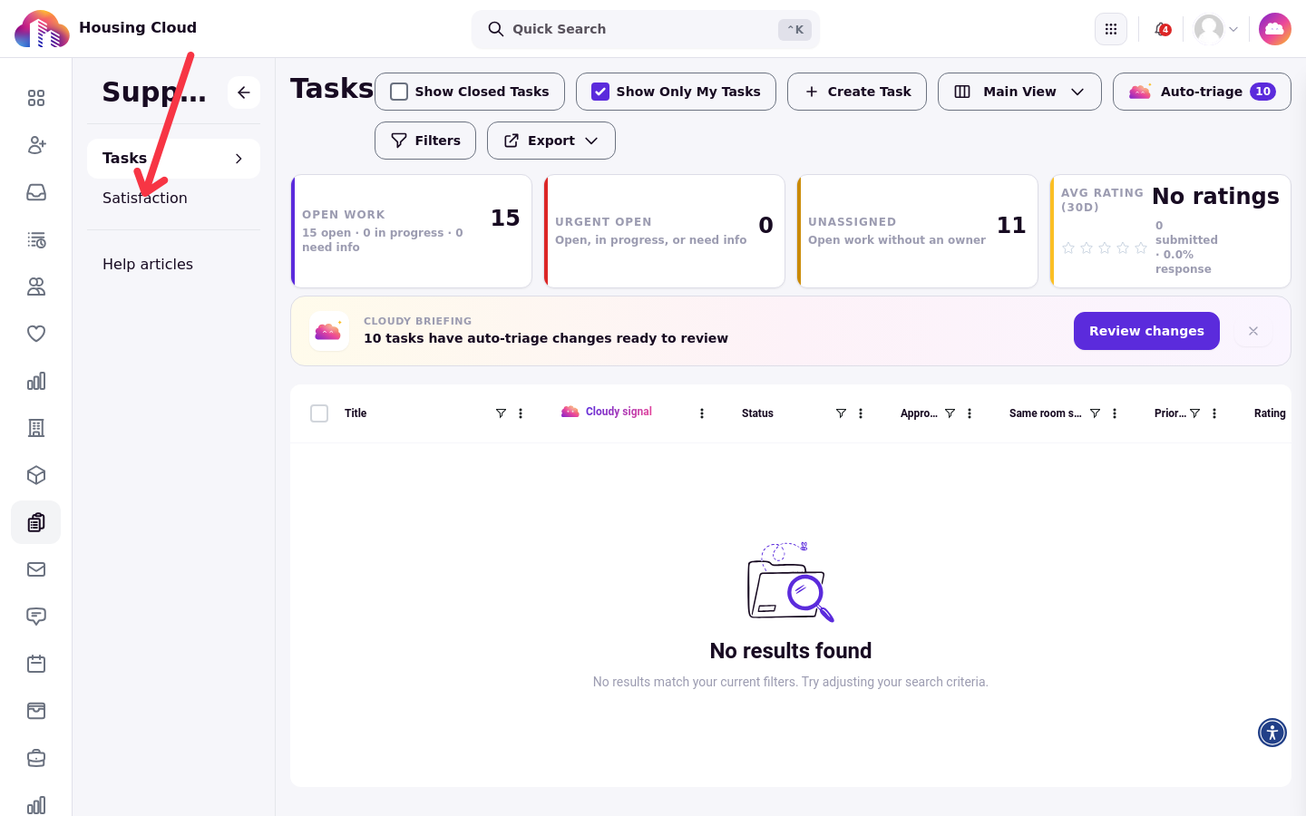Click the Auto-triage button
The height and width of the screenshot is (816, 1306).
[x=1202, y=92]
